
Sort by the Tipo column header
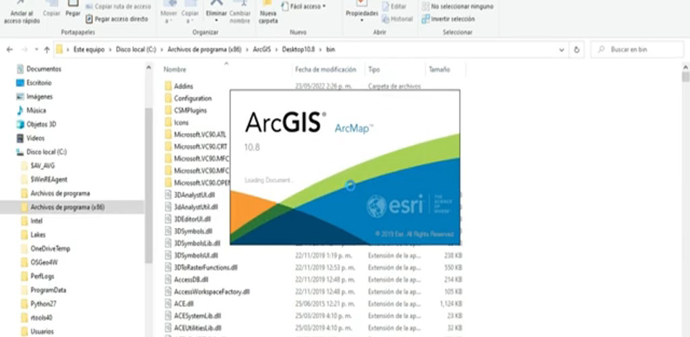(x=374, y=69)
